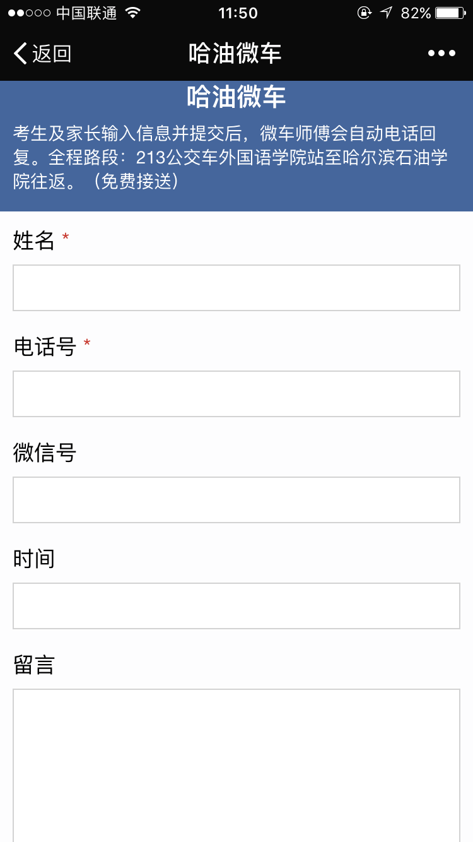Tap the description paragraph about 213公交车
The image size is (473, 842).
pos(230,157)
